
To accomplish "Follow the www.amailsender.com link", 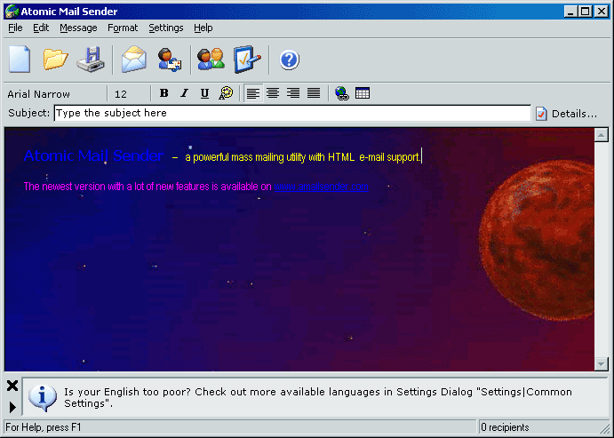I will point(321,187).
